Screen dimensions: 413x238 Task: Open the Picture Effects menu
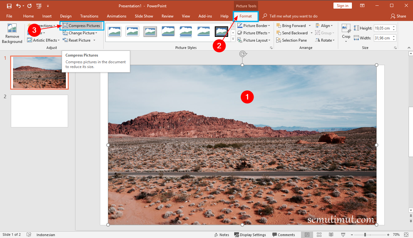[254, 33]
